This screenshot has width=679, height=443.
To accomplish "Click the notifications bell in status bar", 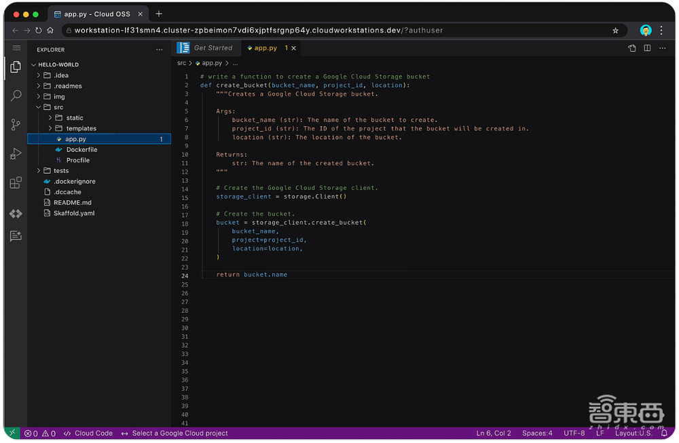I will (664, 433).
